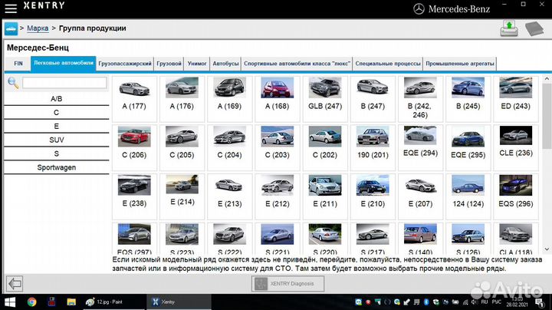Choose C (204) model

tap(229, 147)
